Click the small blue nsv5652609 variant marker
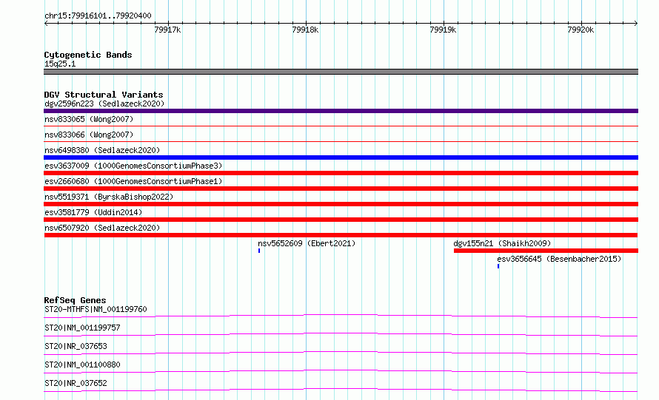 pos(259,251)
